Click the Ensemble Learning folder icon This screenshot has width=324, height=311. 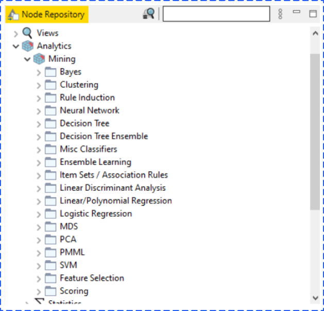[x=50, y=162]
